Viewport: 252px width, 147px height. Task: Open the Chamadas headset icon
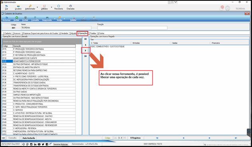pos(71,6)
